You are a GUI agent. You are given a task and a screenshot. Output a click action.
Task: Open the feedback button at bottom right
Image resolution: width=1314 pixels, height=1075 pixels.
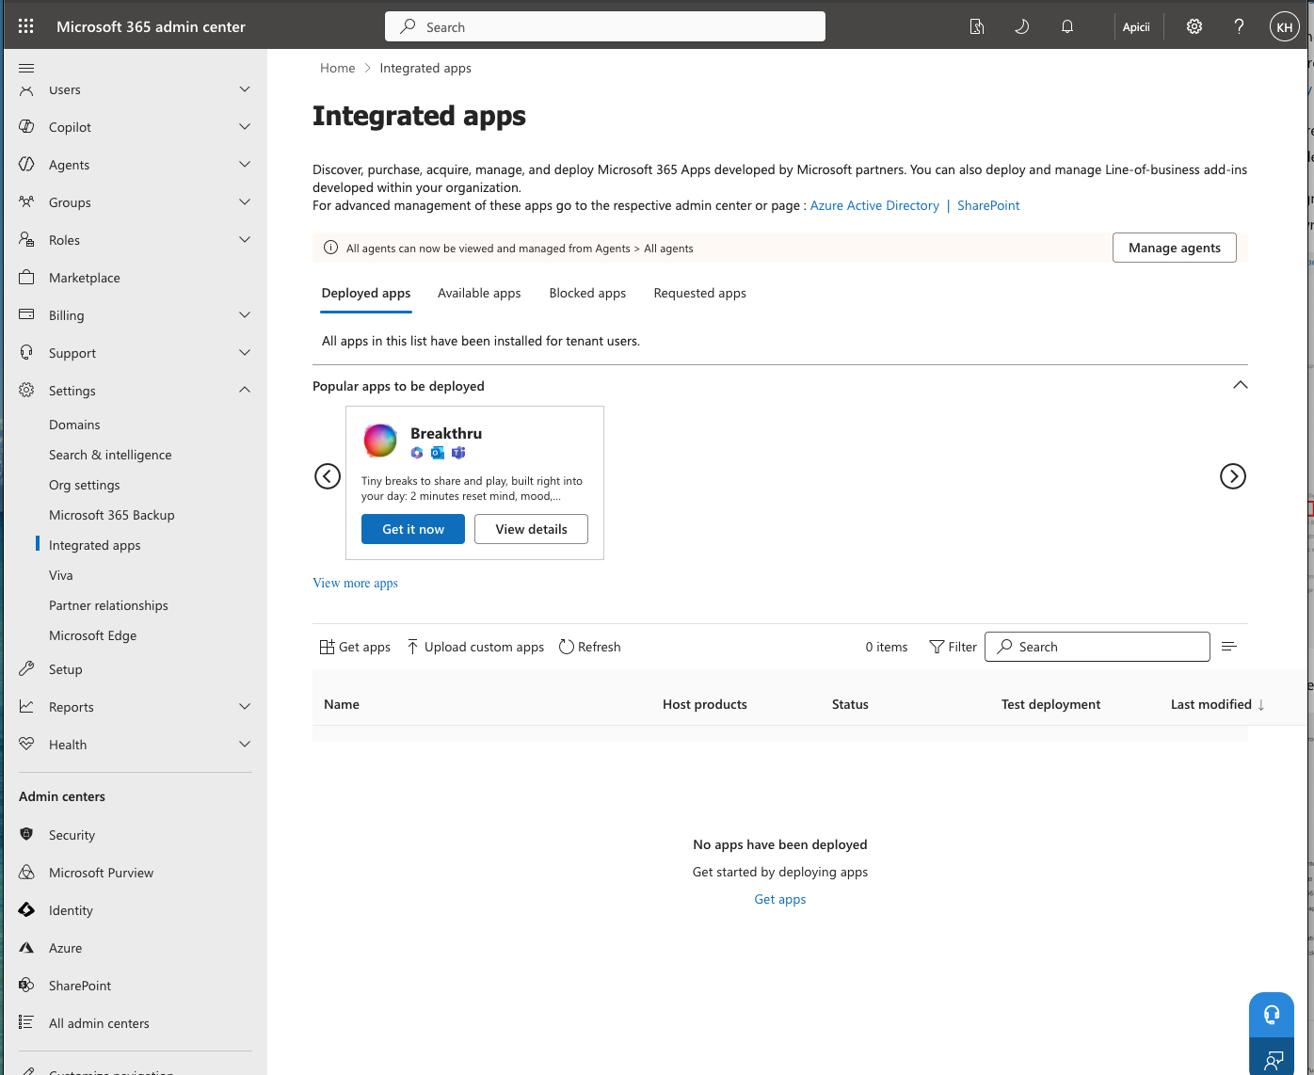(1272, 1059)
